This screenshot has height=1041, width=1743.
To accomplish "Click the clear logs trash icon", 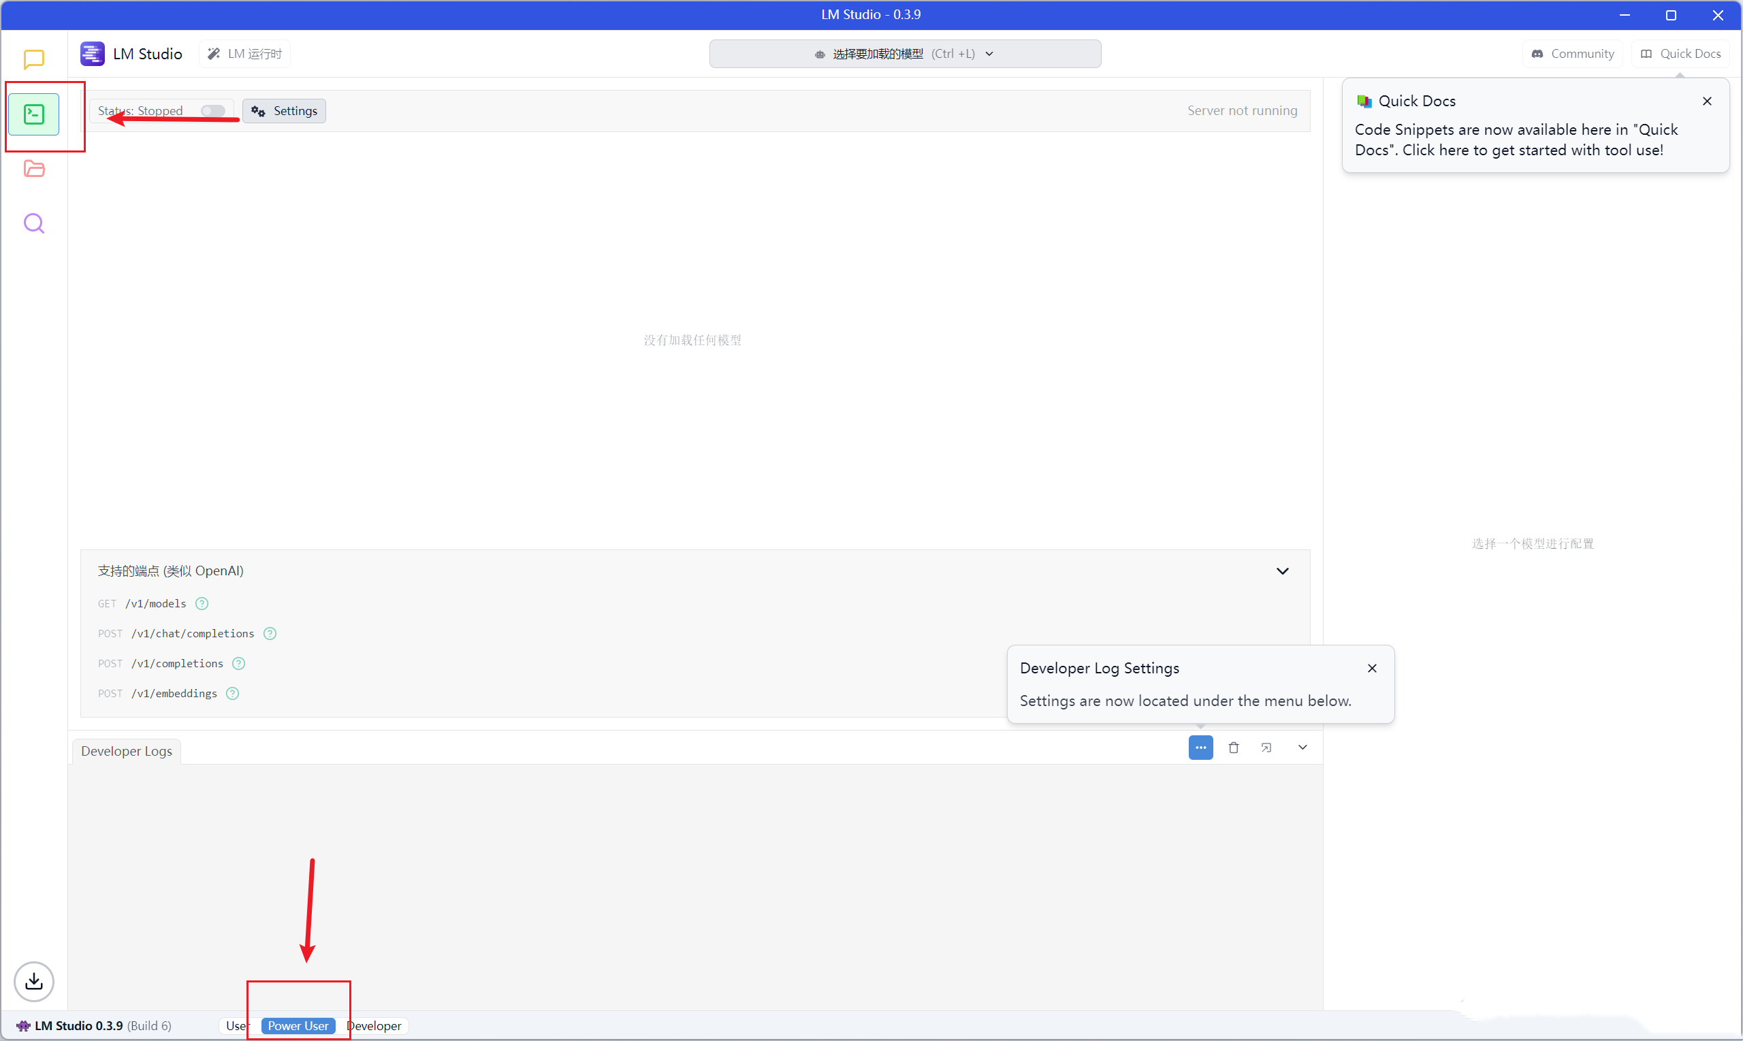I will [x=1232, y=748].
